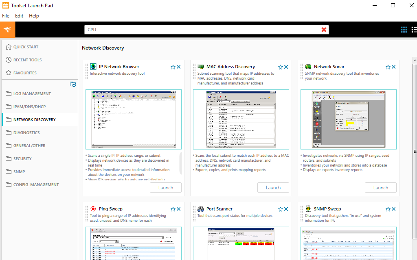Click the SNMP Sweep tool icon
Screen dimensions: 417x260
tap(308, 209)
